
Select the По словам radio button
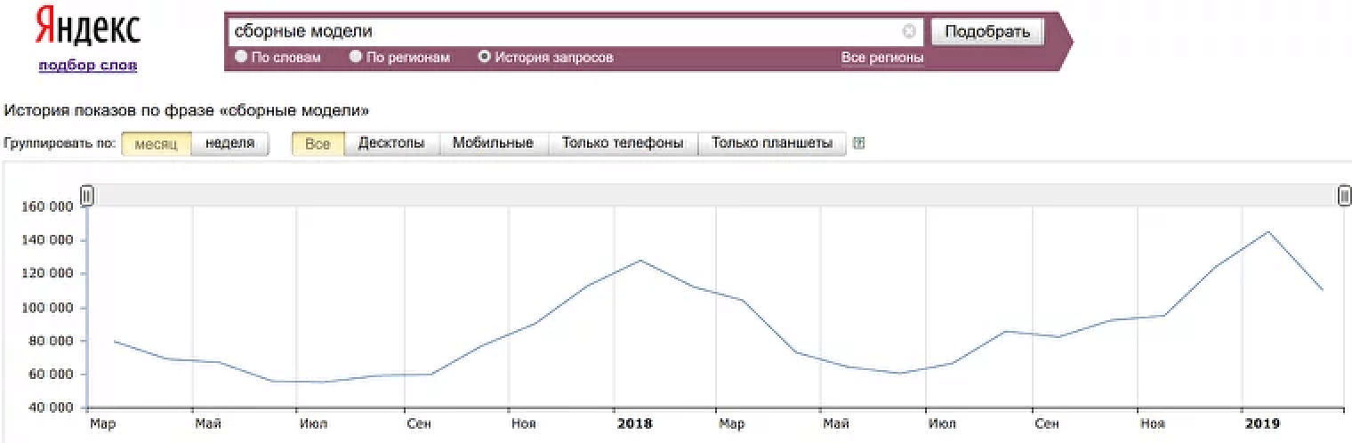[x=241, y=57]
